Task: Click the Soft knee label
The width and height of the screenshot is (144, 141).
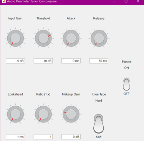Action: 99,137
